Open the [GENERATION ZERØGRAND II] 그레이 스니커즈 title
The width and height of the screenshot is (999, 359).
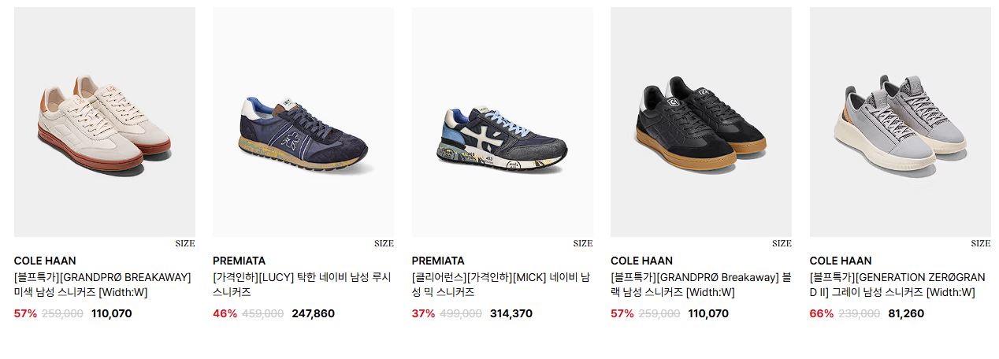(897, 285)
